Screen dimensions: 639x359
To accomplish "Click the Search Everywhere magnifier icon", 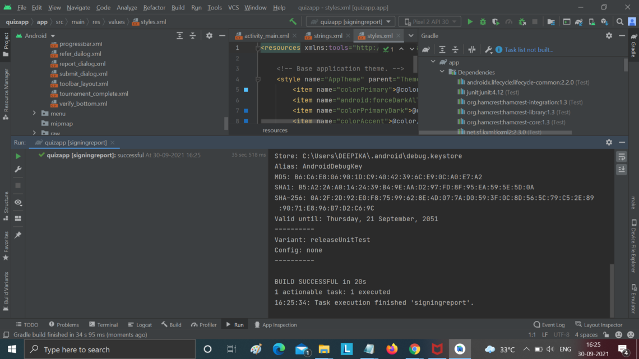I will tap(620, 22).
